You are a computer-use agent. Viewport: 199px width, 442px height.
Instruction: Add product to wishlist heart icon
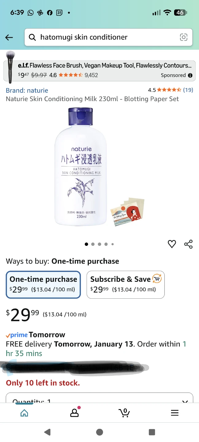coord(172,244)
